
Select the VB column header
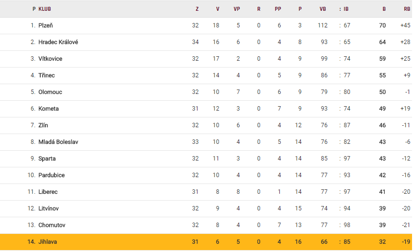pos(323,9)
